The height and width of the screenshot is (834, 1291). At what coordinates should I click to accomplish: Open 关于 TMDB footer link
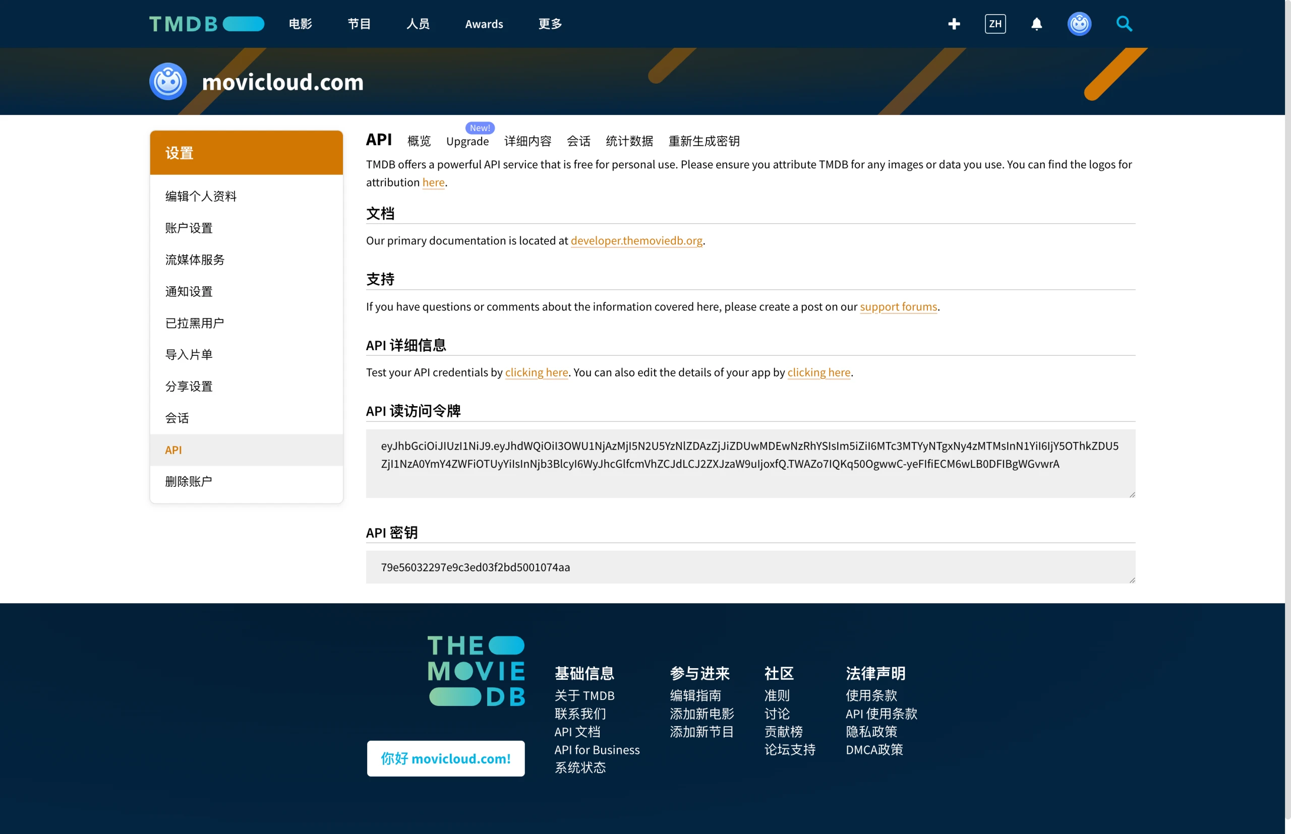tap(584, 695)
